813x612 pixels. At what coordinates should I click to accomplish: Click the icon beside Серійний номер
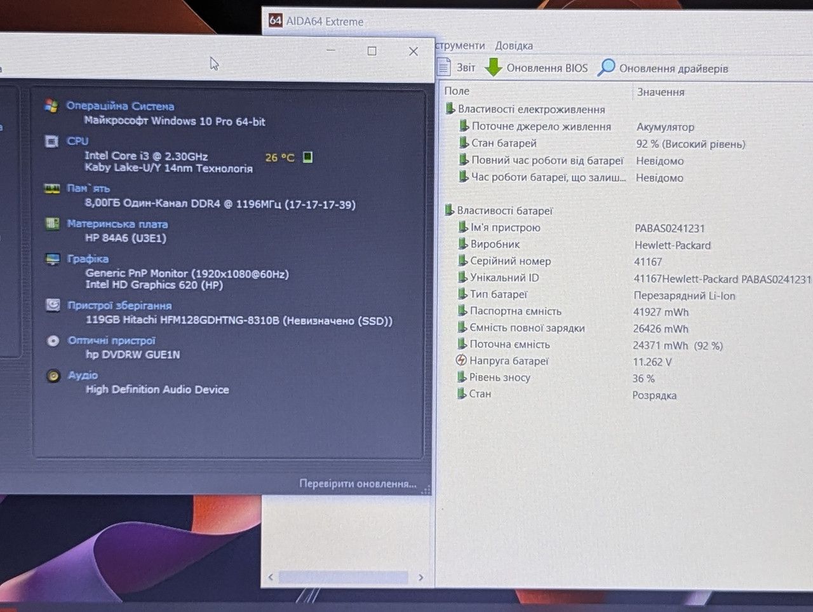coord(462,261)
